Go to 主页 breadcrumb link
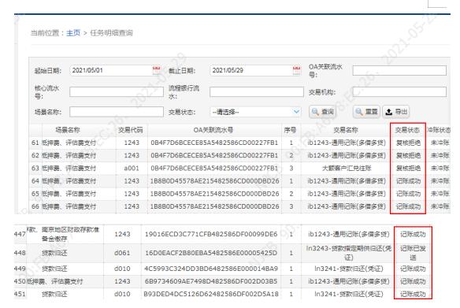The width and height of the screenshot is (460, 308). click(73, 33)
